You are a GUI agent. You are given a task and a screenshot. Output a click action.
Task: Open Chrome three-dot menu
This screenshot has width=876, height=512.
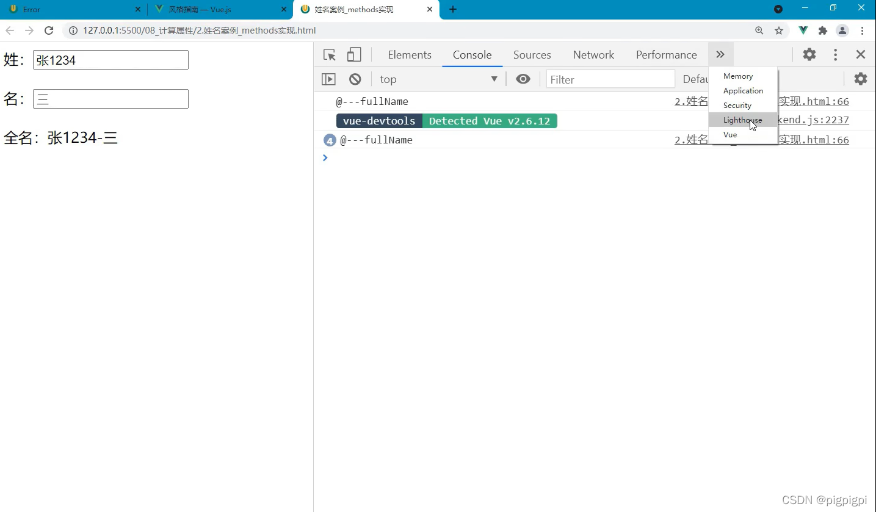863,31
